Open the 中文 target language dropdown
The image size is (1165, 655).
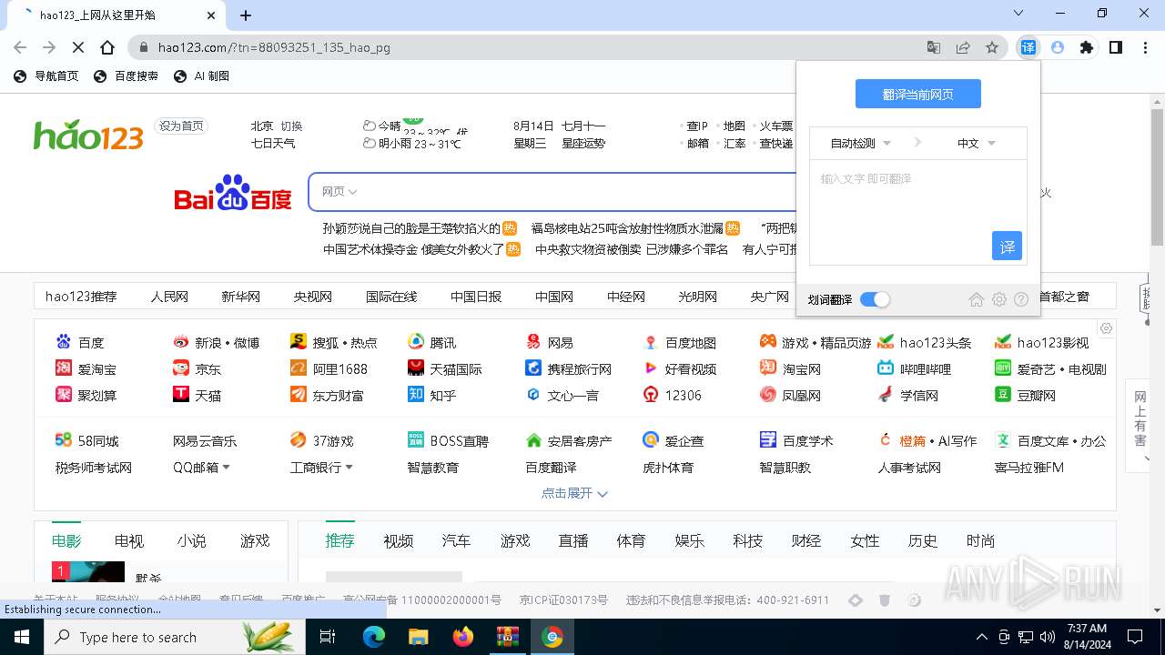pyautogui.click(x=976, y=143)
